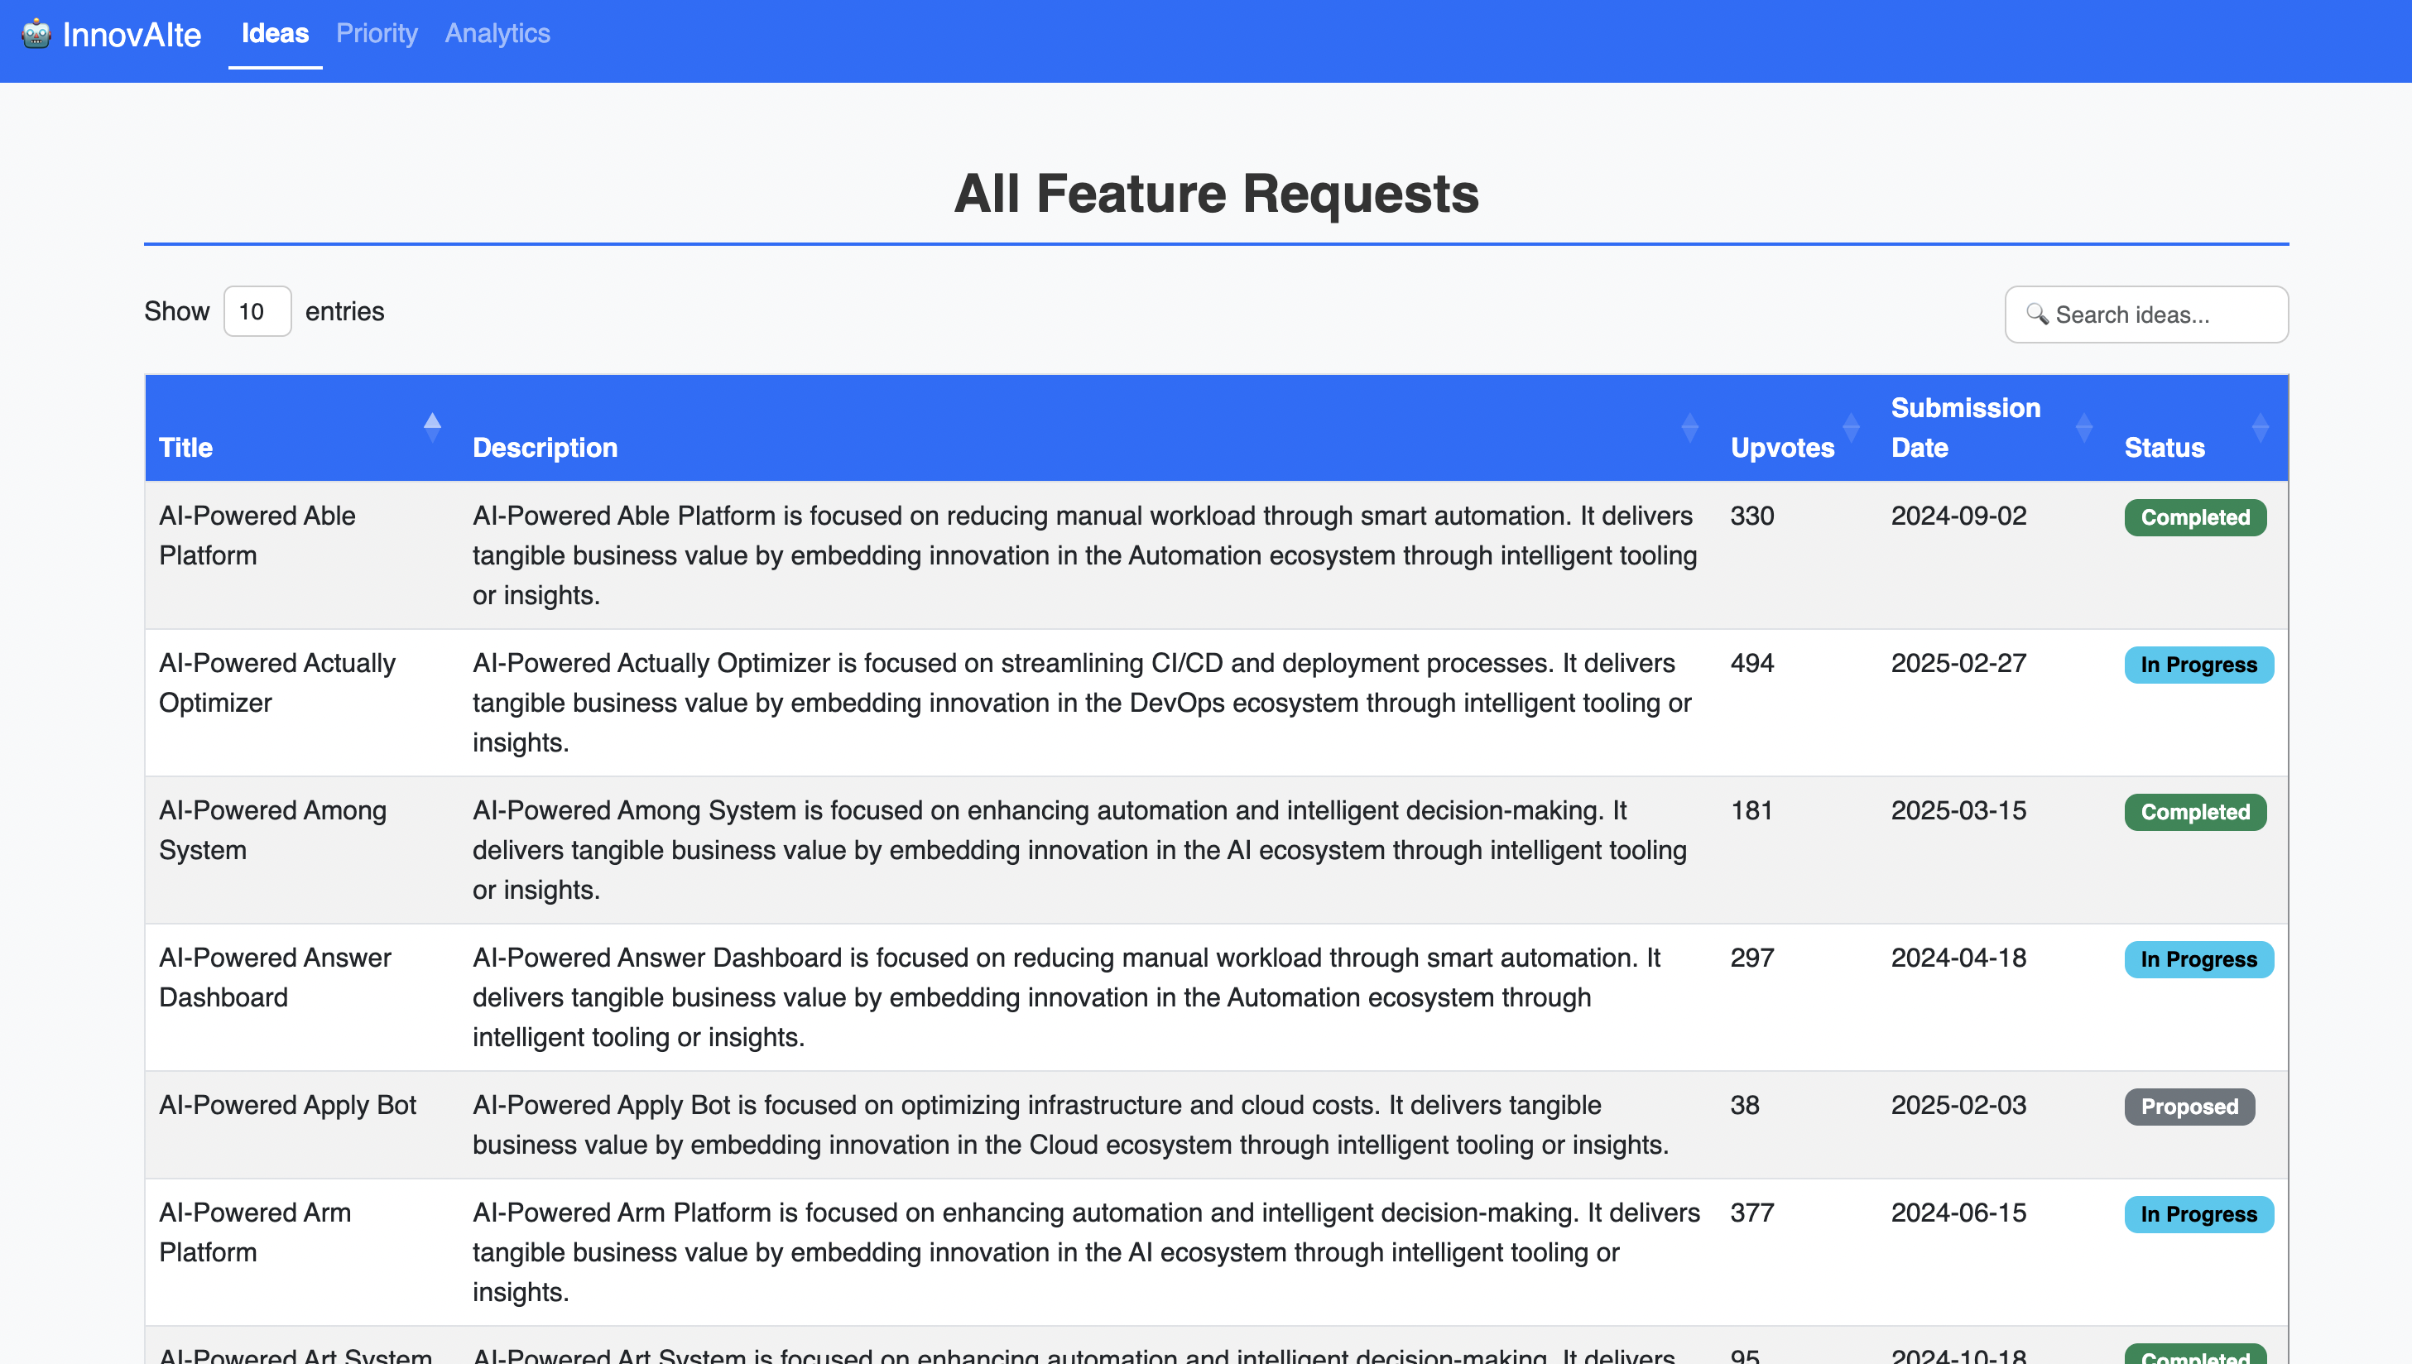This screenshot has width=2412, height=1364.
Task: Click the Proposed badge for Apply Bot
Action: 2189,1107
